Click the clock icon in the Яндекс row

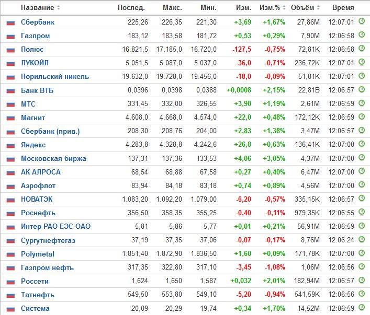click(x=362, y=144)
